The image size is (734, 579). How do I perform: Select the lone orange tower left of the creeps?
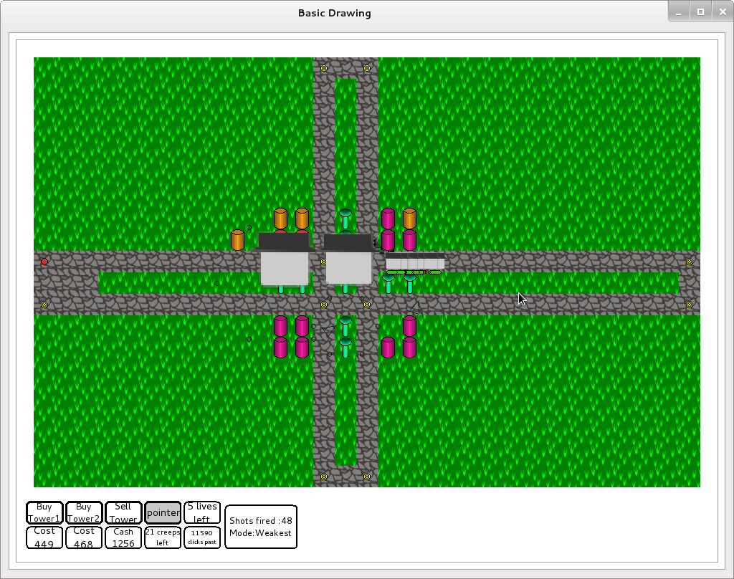[237, 239]
